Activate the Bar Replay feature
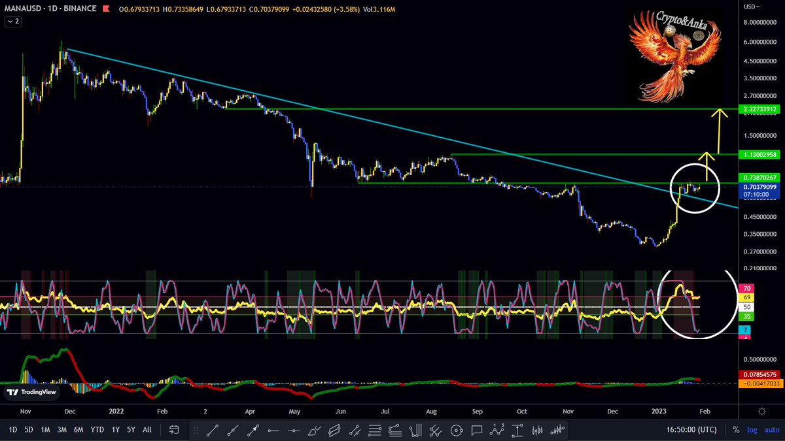Screen dimensions: 785x441 click(x=174, y=431)
